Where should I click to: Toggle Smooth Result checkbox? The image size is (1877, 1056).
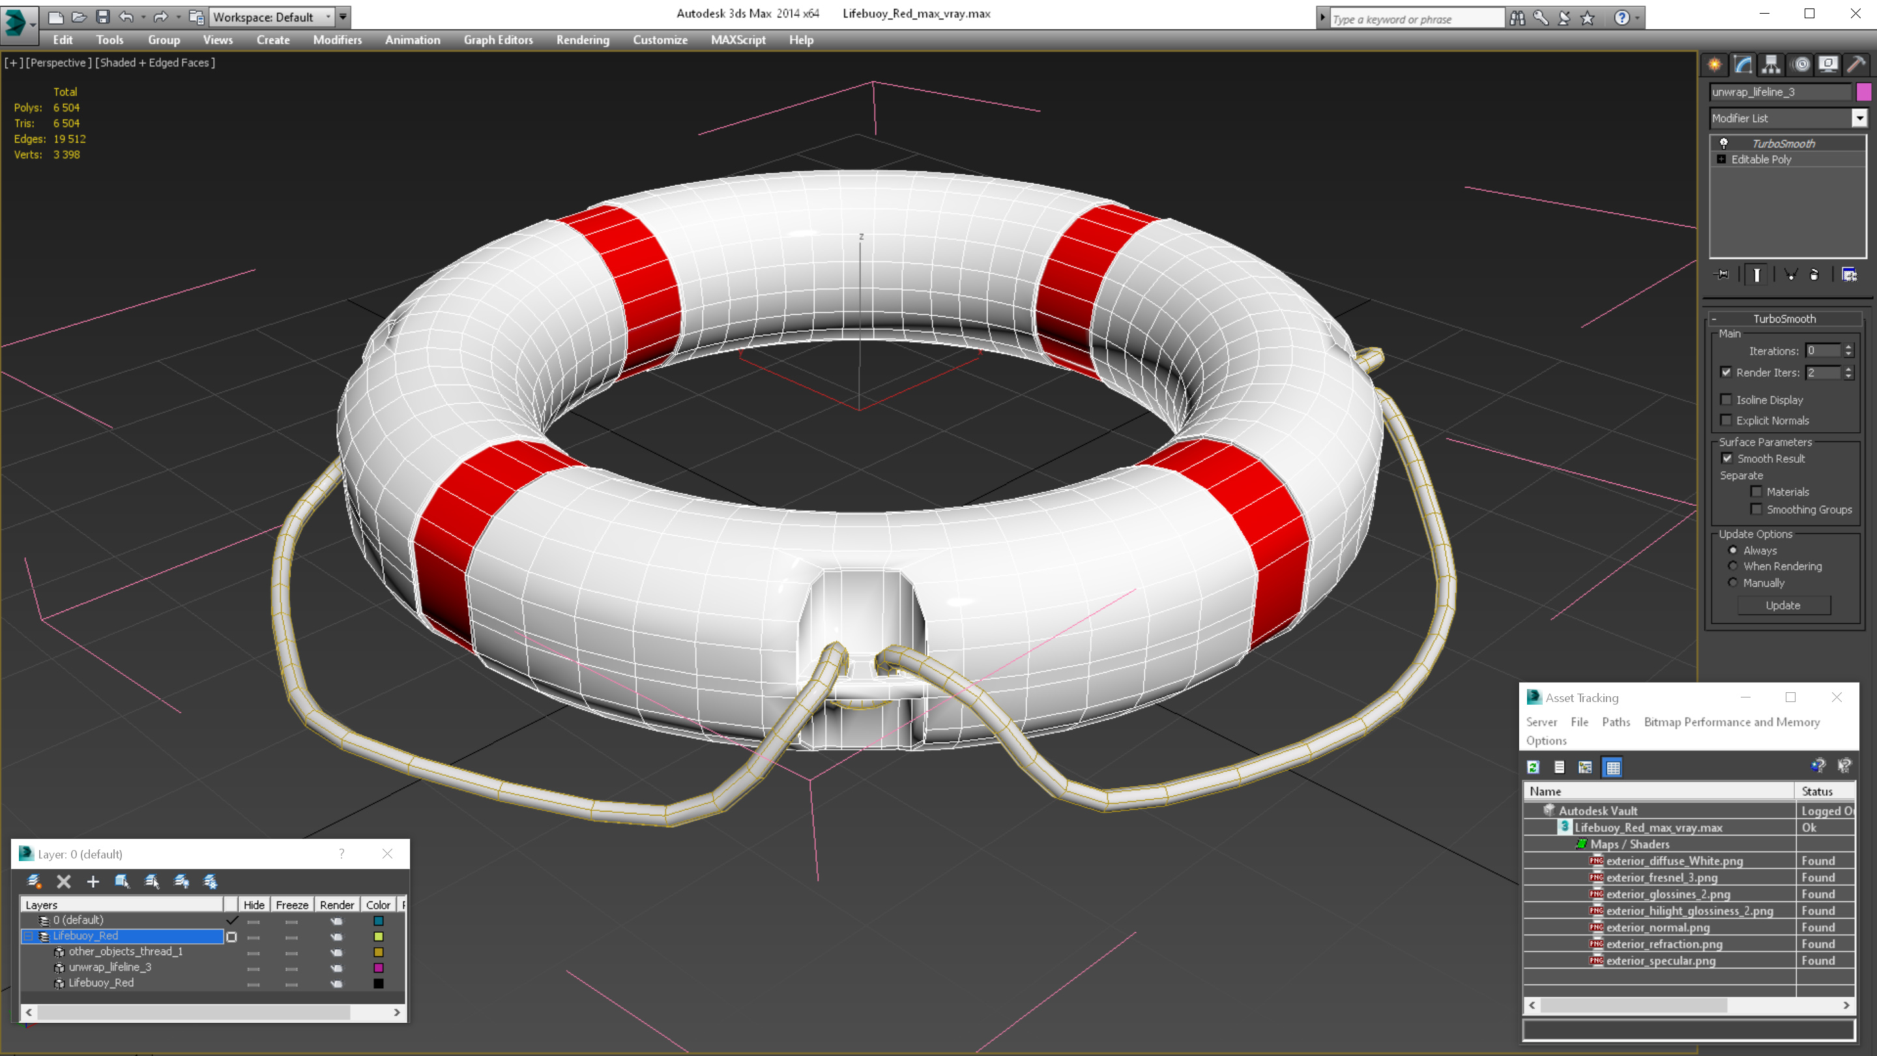[1727, 458]
